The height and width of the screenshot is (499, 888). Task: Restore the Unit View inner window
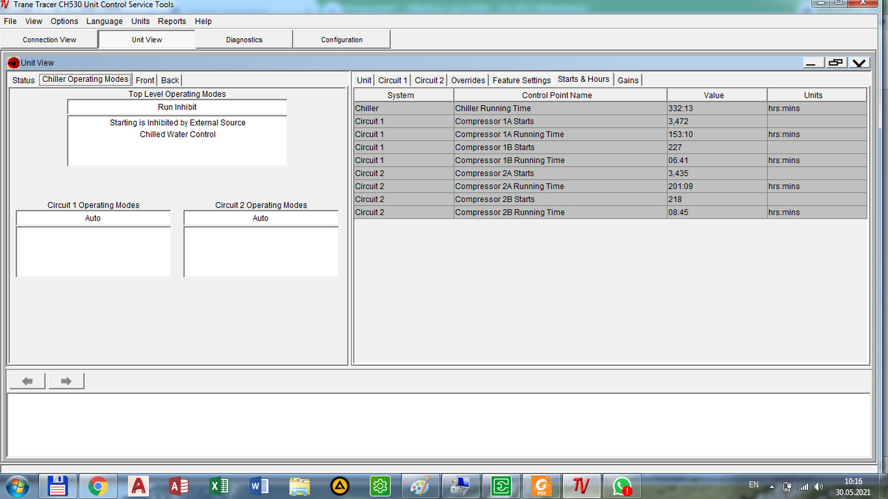coord(835,63)
